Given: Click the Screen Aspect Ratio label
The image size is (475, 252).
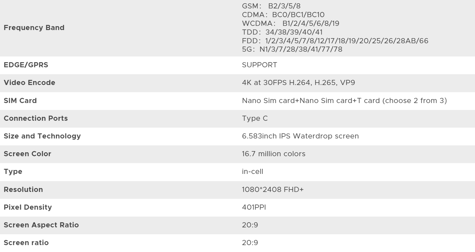Looking at the screenshot, I should pos(41,225).
